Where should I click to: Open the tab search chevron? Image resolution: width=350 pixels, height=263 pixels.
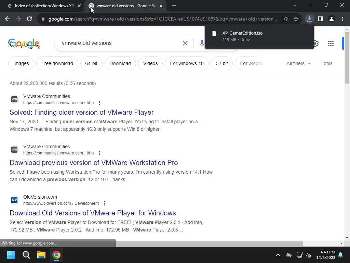(x=295, y=5)
